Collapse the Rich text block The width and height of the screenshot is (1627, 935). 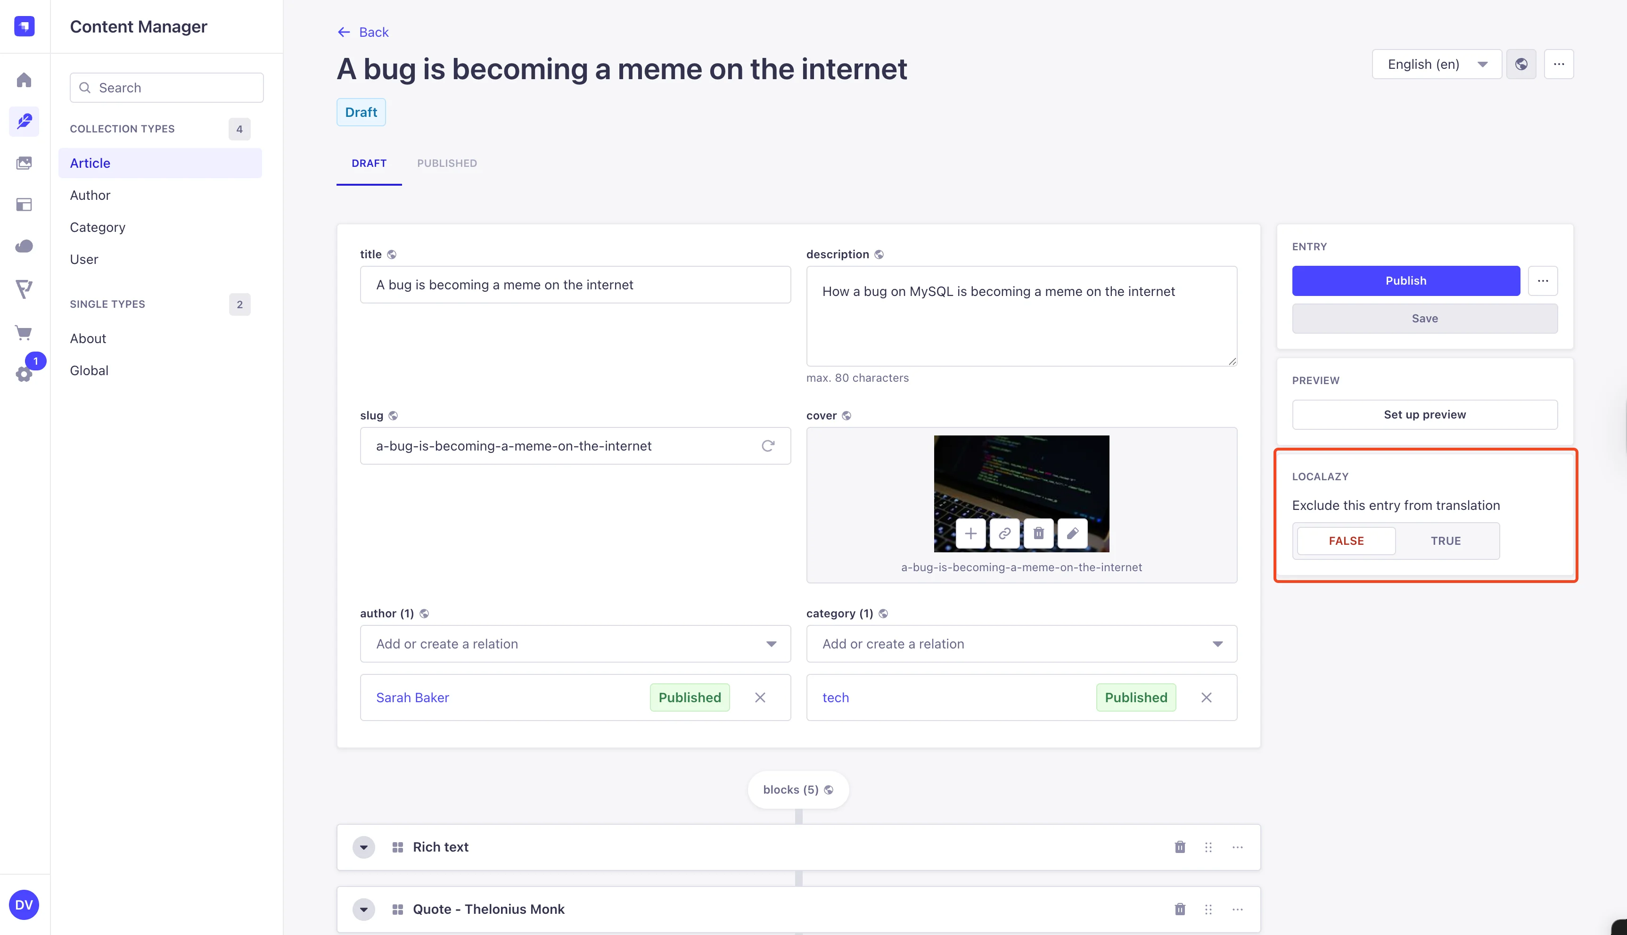pos(363,847)
